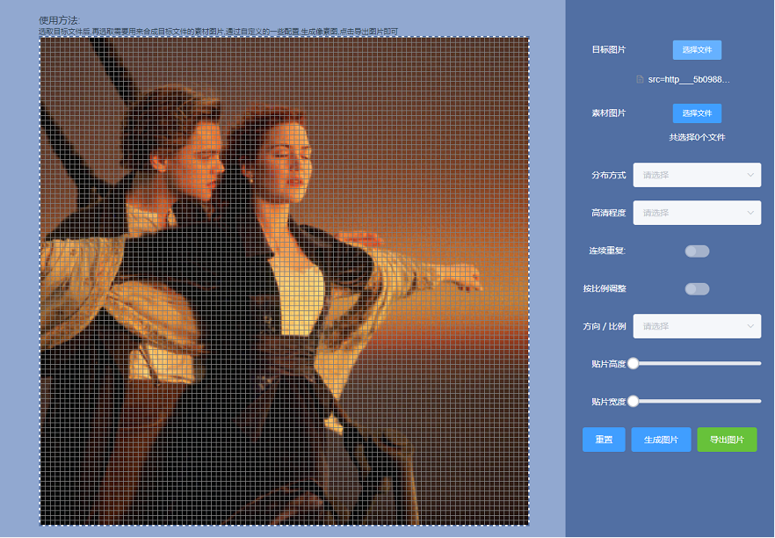The width and height of the screenshot is (775, 538).
Task: Click the 使用方法 heading
Action: tap(60, 20)
